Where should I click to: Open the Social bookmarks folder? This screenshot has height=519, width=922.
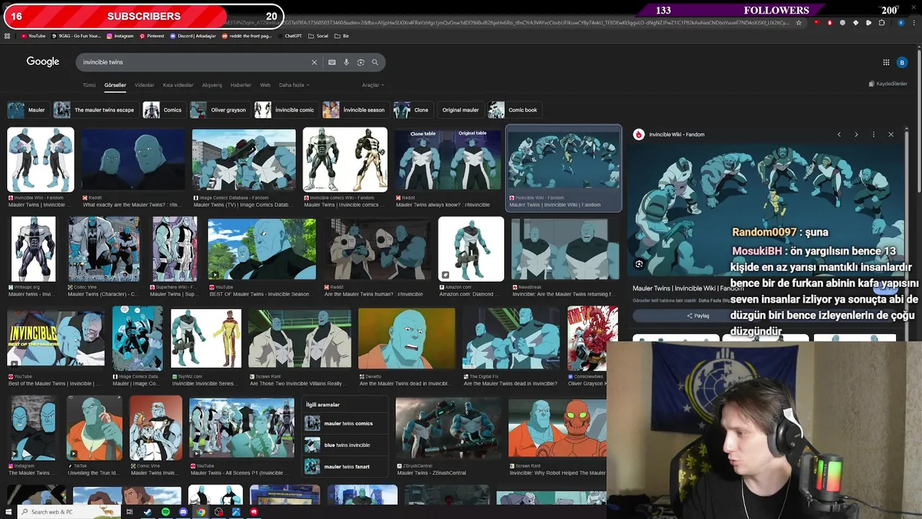coord(319,36)
